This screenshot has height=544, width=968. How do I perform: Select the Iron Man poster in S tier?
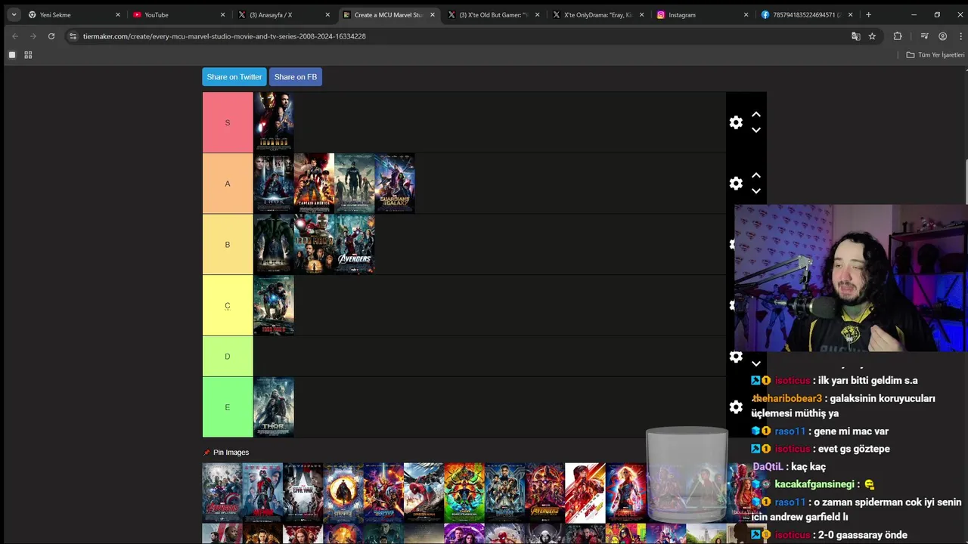[274, 122]
